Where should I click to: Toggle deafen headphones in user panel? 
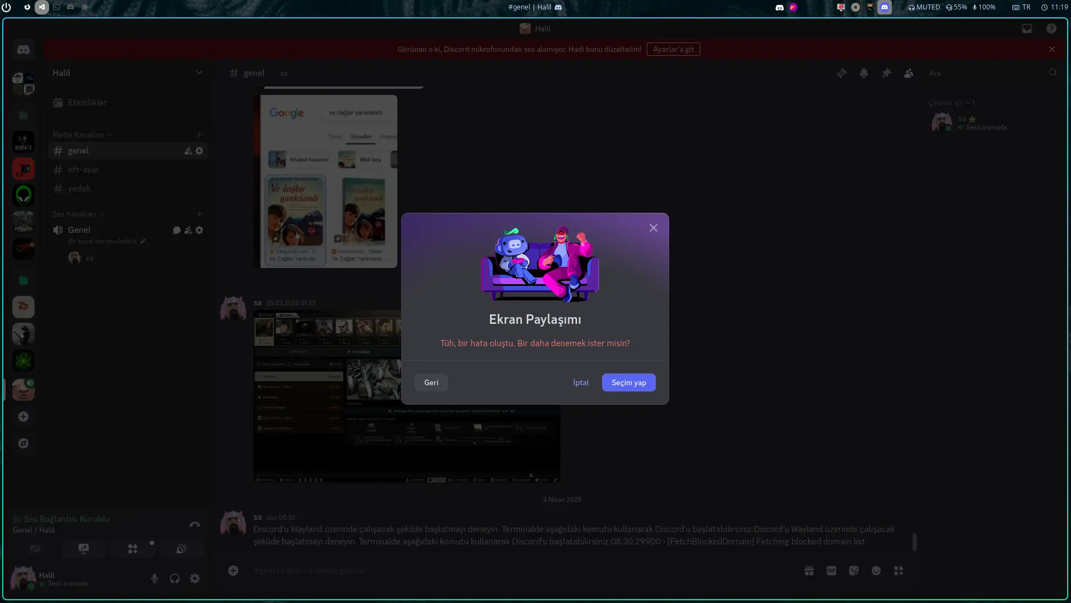tap(175, 578)
